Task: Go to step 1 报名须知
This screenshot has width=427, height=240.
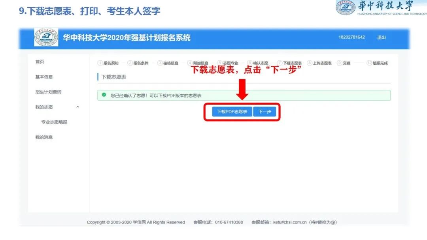Action: point(108,63)
